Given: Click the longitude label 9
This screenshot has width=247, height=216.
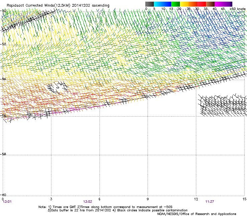Looking at the screenshot, I should [148, 199].
